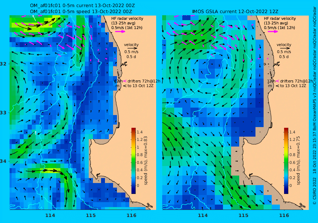Click the 'velocity' legend heading in the OM_af01fc01 panel

tap(131, 45)
